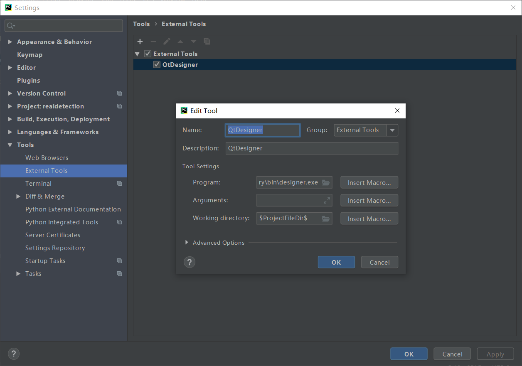The image size is (522, 366).
Task: Toggle the QtDesigner tool checkbox
Action: [x=157, y=64]
